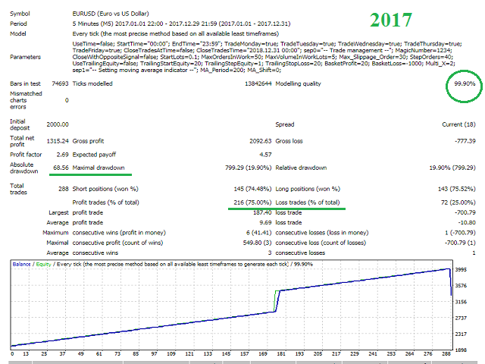Select the average profit trade value "9.69"
Viewport: 485px width, 364px height.
pyautogui.click(x=265, y=222)
